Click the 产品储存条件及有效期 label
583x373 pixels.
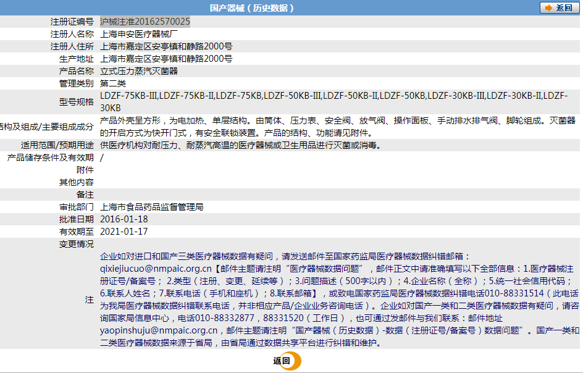point(51,157)
